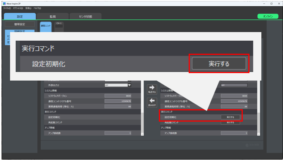
Task: Click the right pane vertical scrollbar thumb
Action: click(x=258, y=123)
